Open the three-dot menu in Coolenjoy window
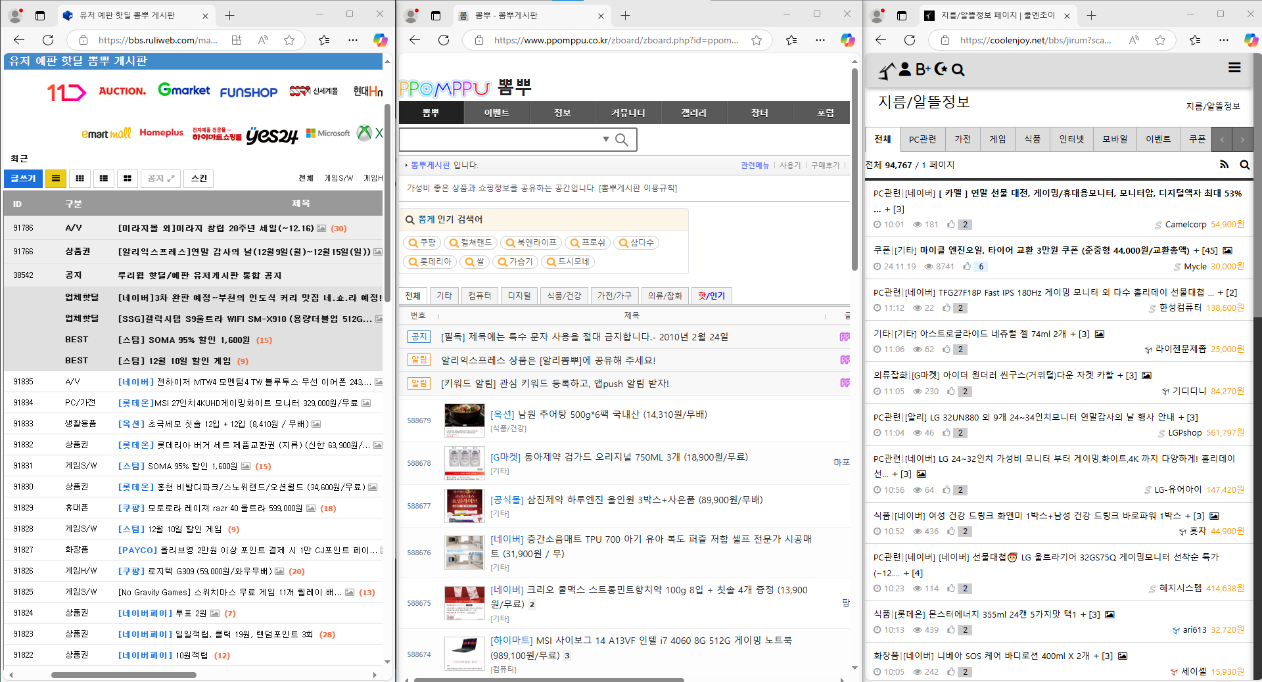This screenshot has width=1262, height=682. click(x=1223, y=40)
